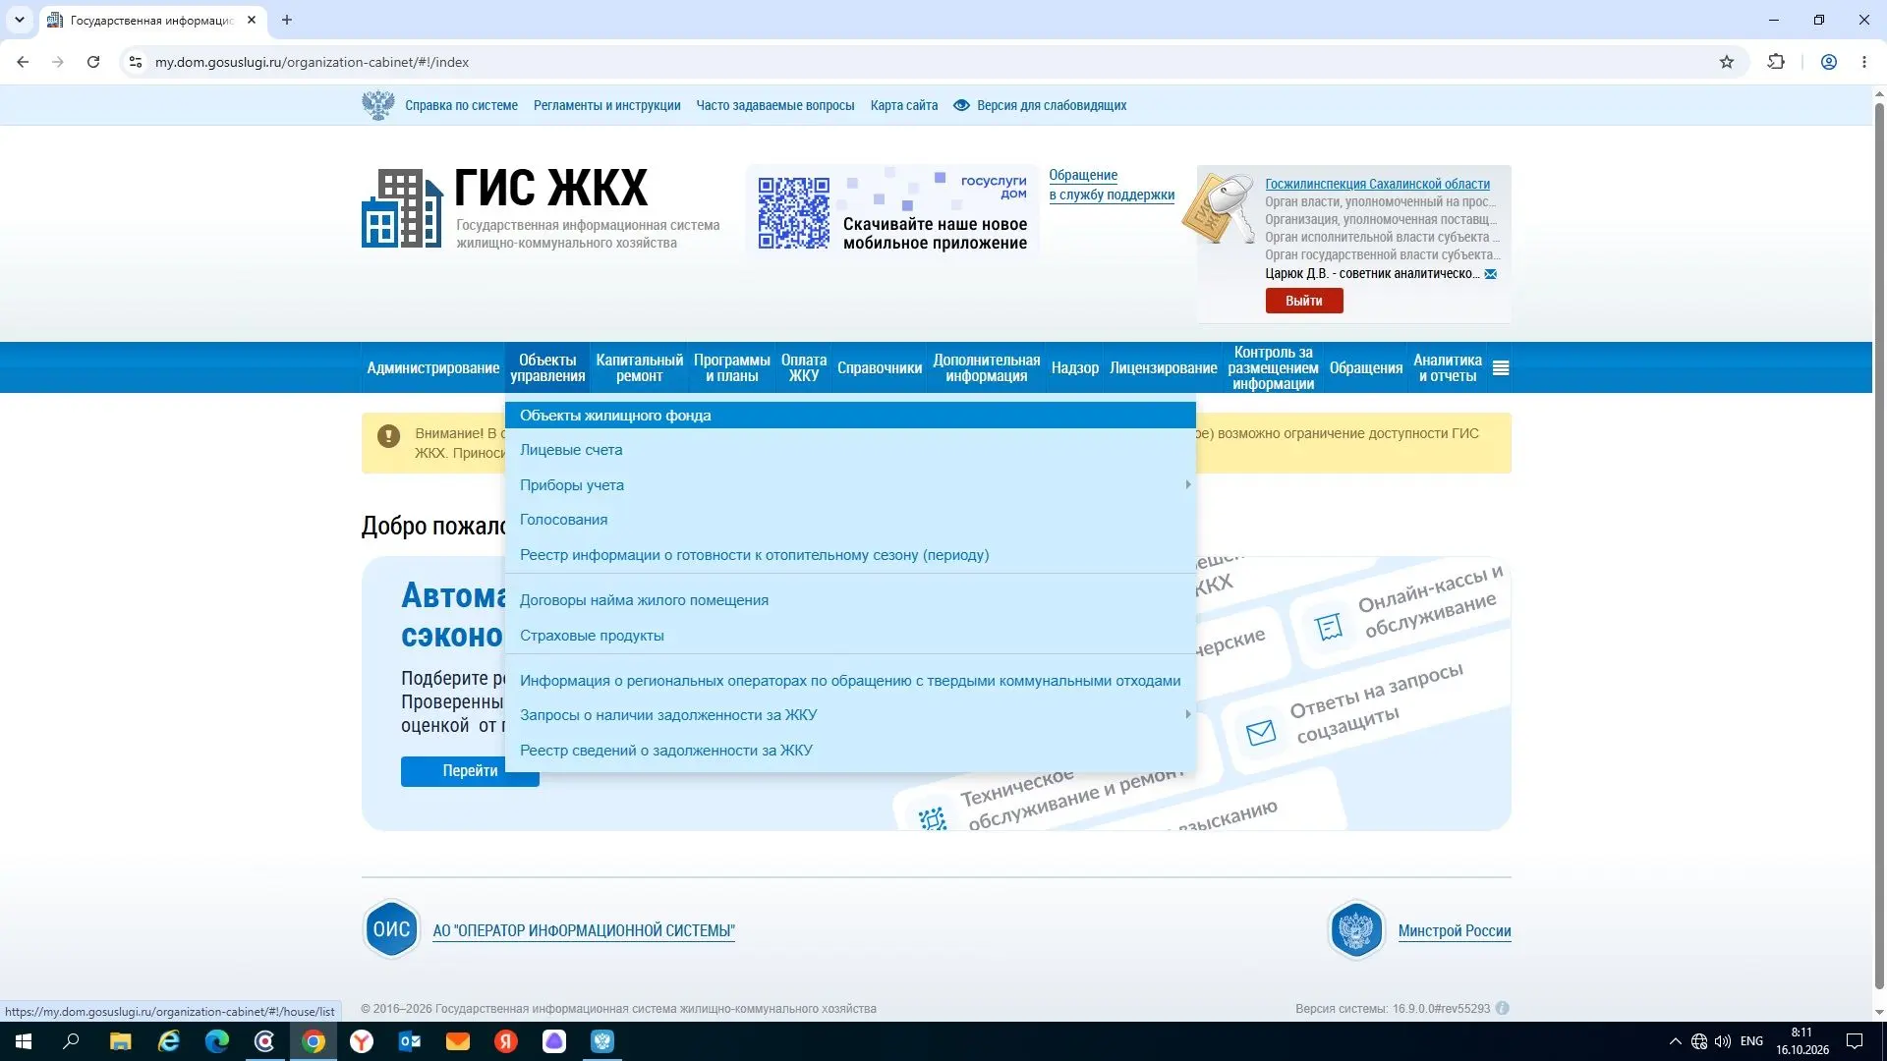The width and height of the screenshot is (1887, 1061).
Task: Open Chrome extensions puzzle icon
Action: 1776,62
